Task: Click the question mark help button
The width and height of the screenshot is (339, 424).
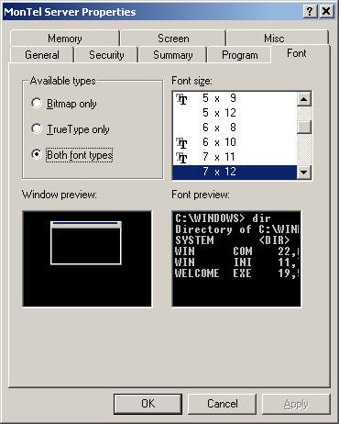Action: 310,12
